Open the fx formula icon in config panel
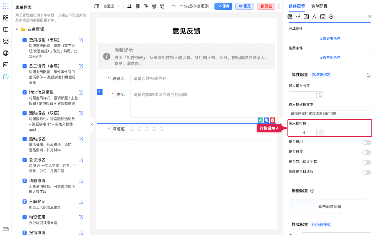 306,16
